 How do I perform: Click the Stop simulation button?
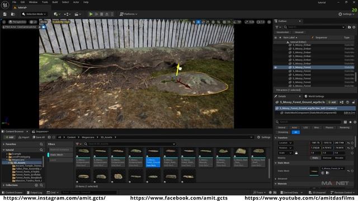pos(102,14)
